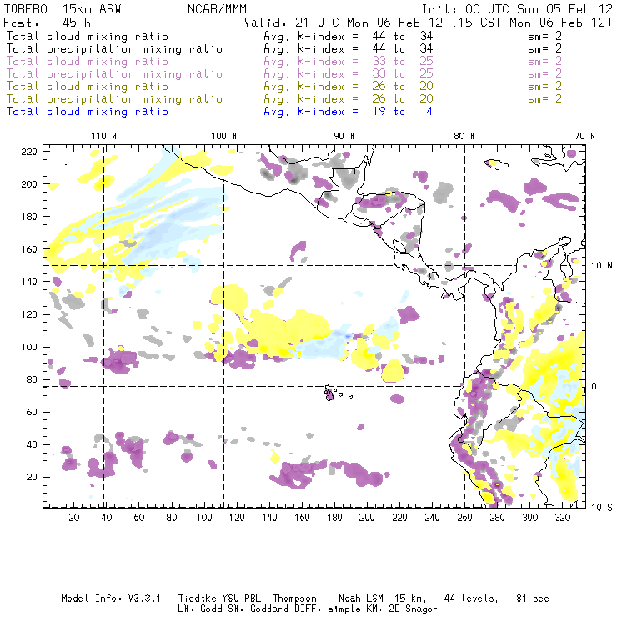Select the '2D Smagor' footer text

[414, 609]
